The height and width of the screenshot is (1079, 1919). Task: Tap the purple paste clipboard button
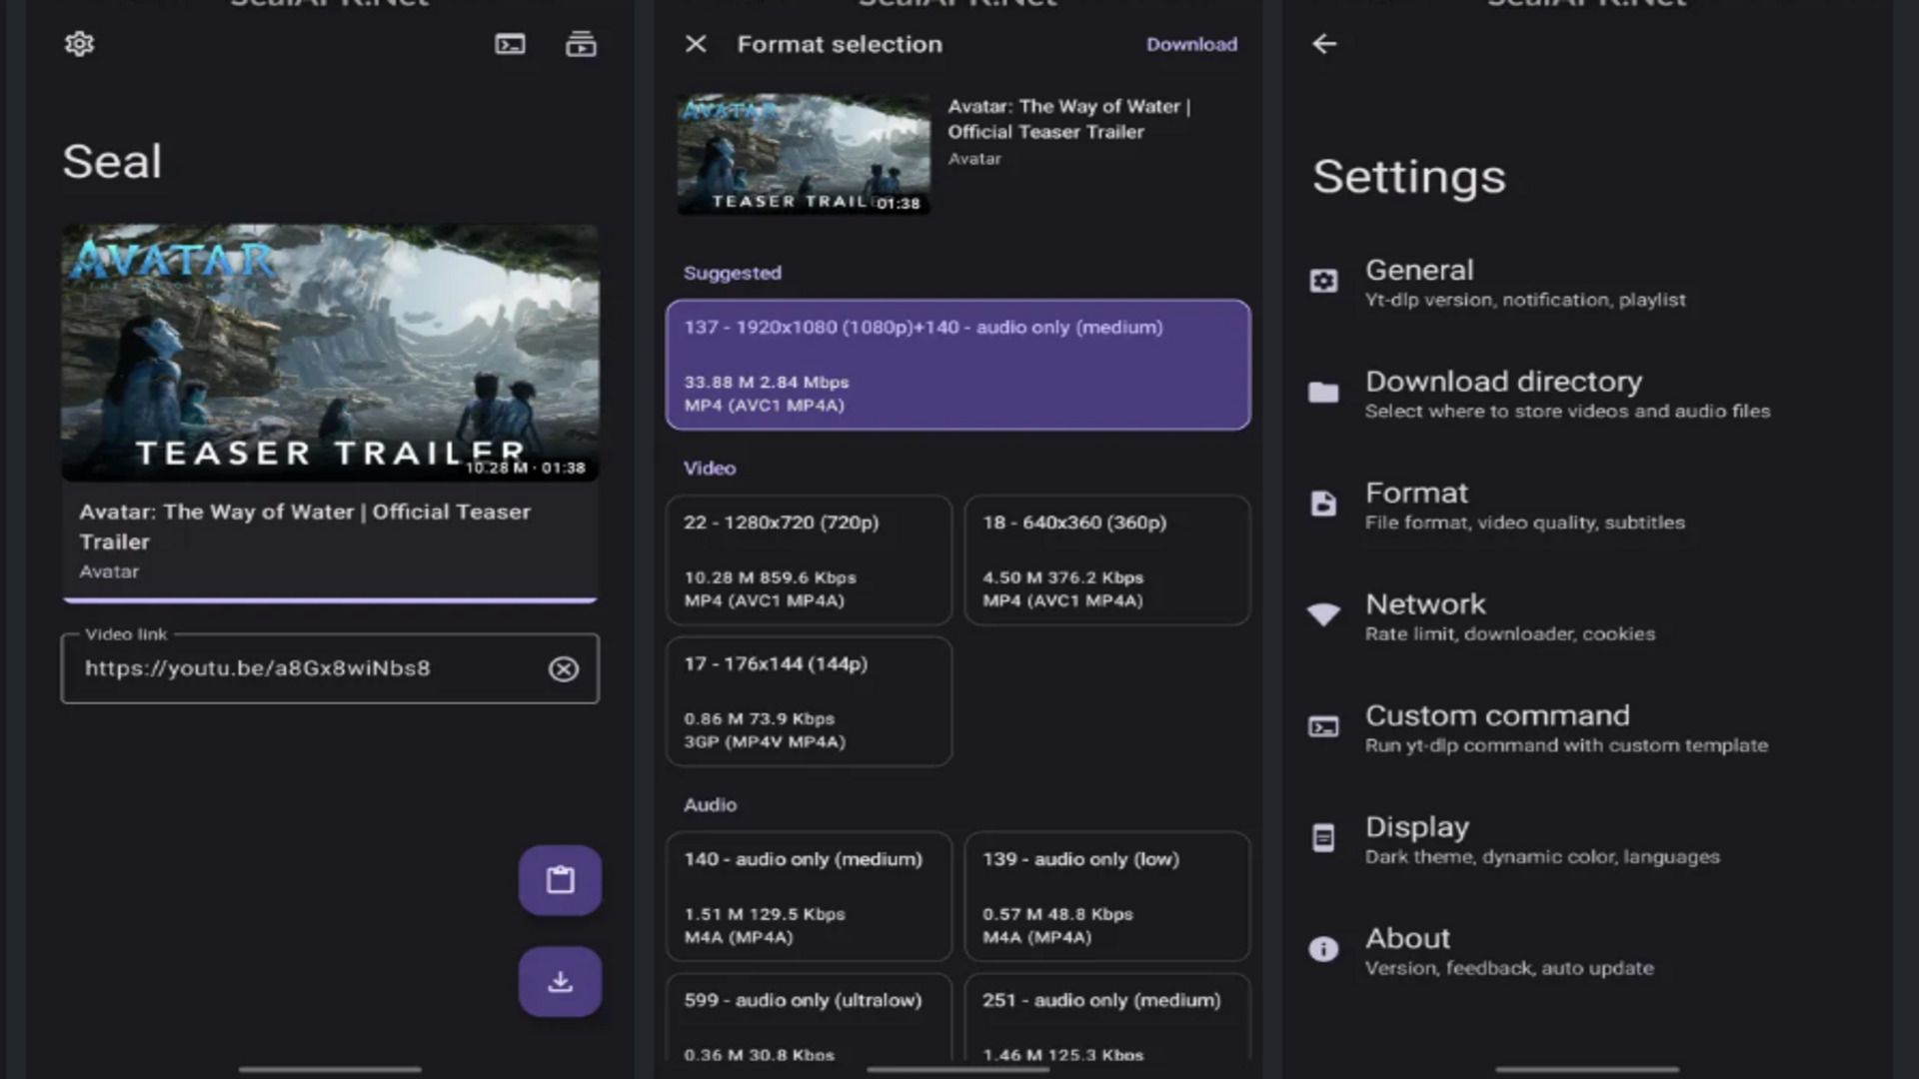(x=560, y=880)
